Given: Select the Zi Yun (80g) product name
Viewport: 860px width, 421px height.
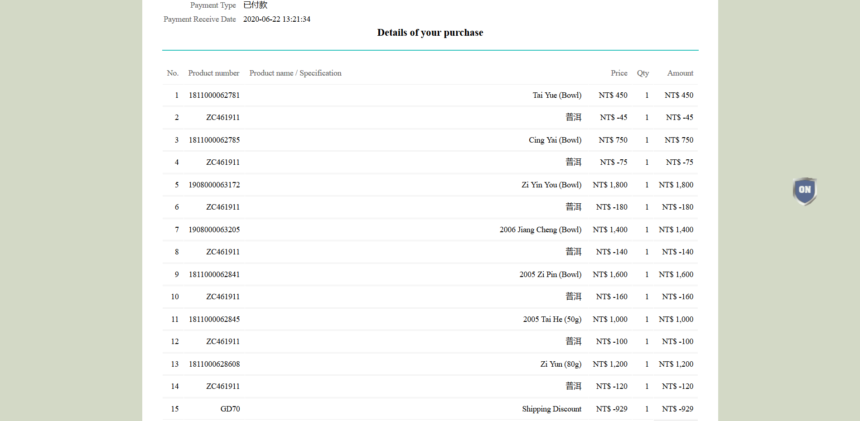Looking at the screenshot, I should (x=560, y=364).
